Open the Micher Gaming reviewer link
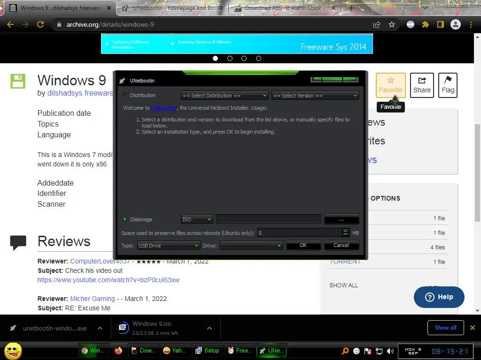This screenshot has height=360, width=481. pos(93,299)
